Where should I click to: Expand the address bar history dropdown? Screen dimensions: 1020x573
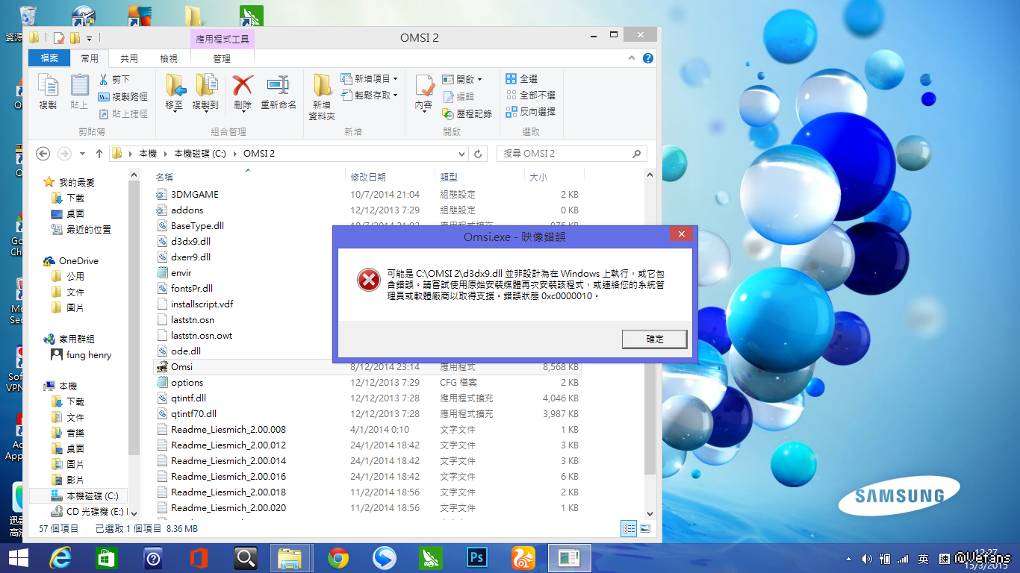point(463,154)
